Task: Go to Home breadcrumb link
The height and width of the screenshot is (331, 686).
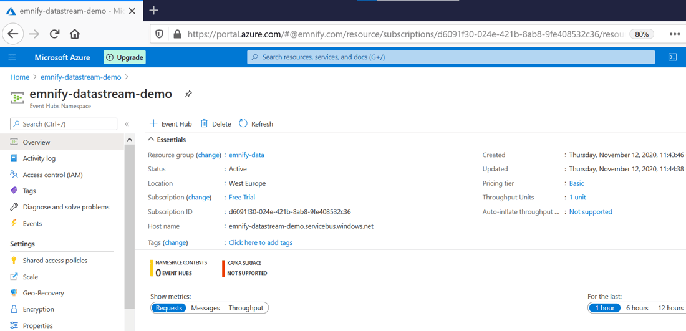Action: (20, 77)
